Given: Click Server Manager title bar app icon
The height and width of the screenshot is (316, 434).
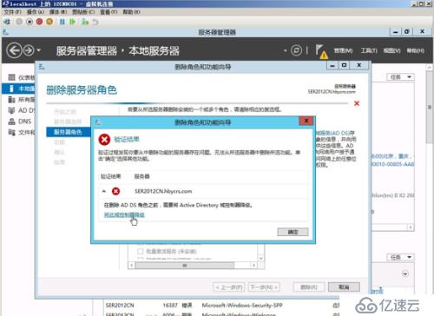Looking at the screenshot, I should [5, 32].
